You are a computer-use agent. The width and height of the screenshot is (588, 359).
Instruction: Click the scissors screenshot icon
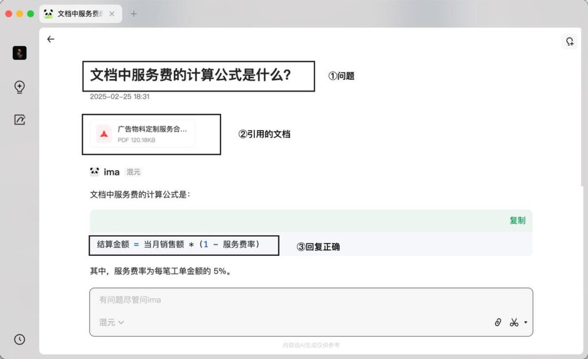coord(513,322)
